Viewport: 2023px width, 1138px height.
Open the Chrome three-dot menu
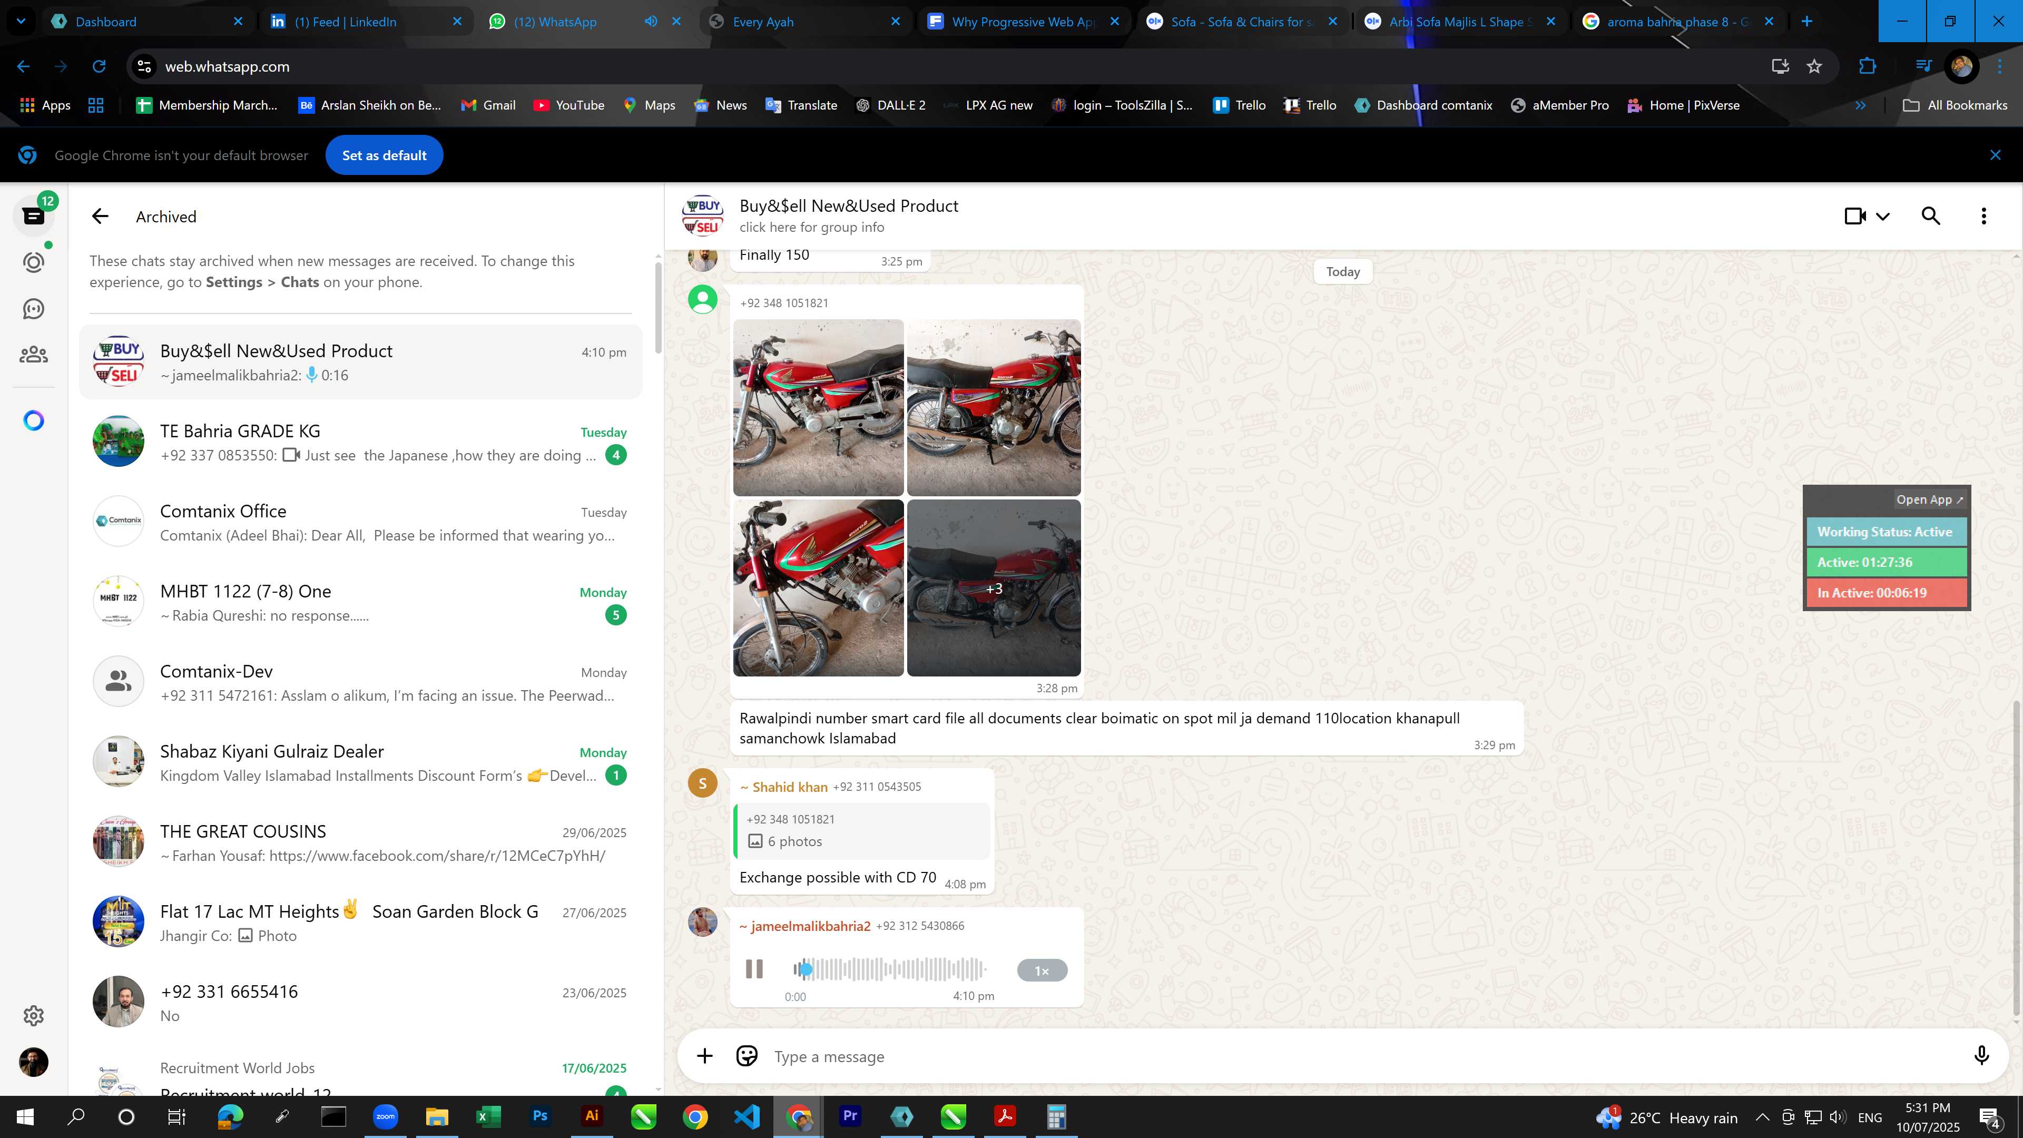tap(1999, 67)
